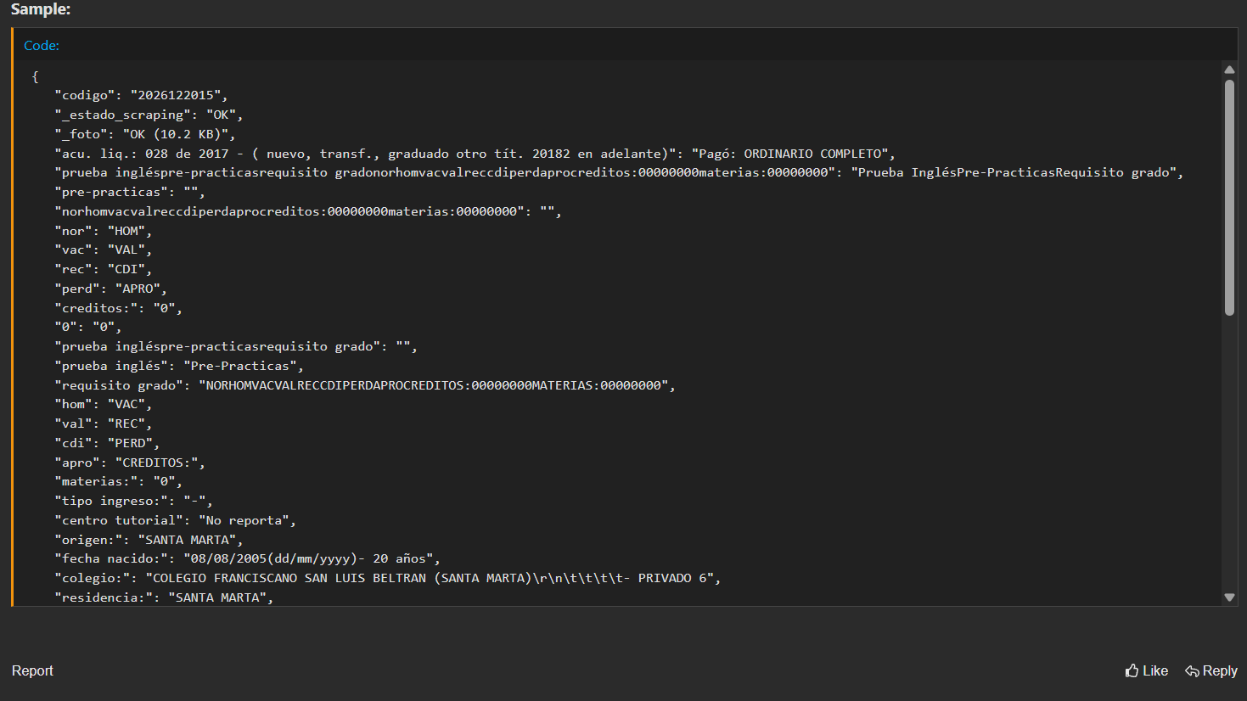This screenshot has height=701, width=1247.
Task: Click the "rec": "CDI" line
Action: [104, 269]
